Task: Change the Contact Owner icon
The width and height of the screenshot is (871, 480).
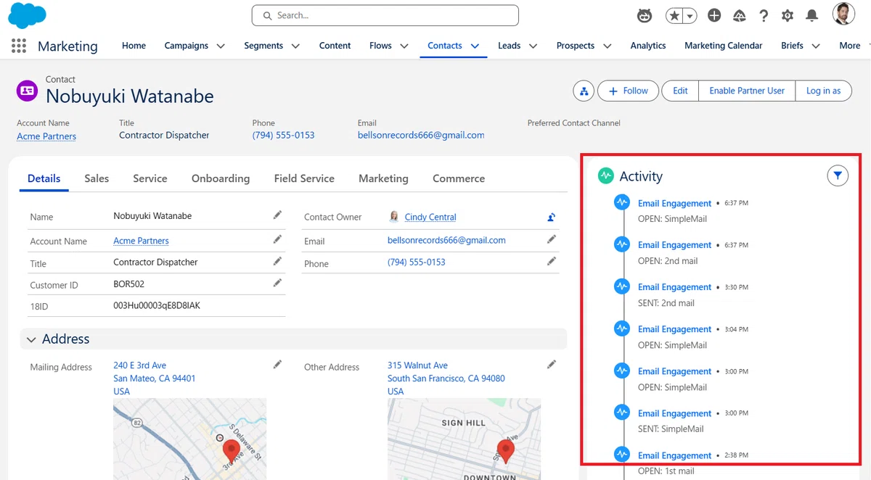Action: point(552,216)
